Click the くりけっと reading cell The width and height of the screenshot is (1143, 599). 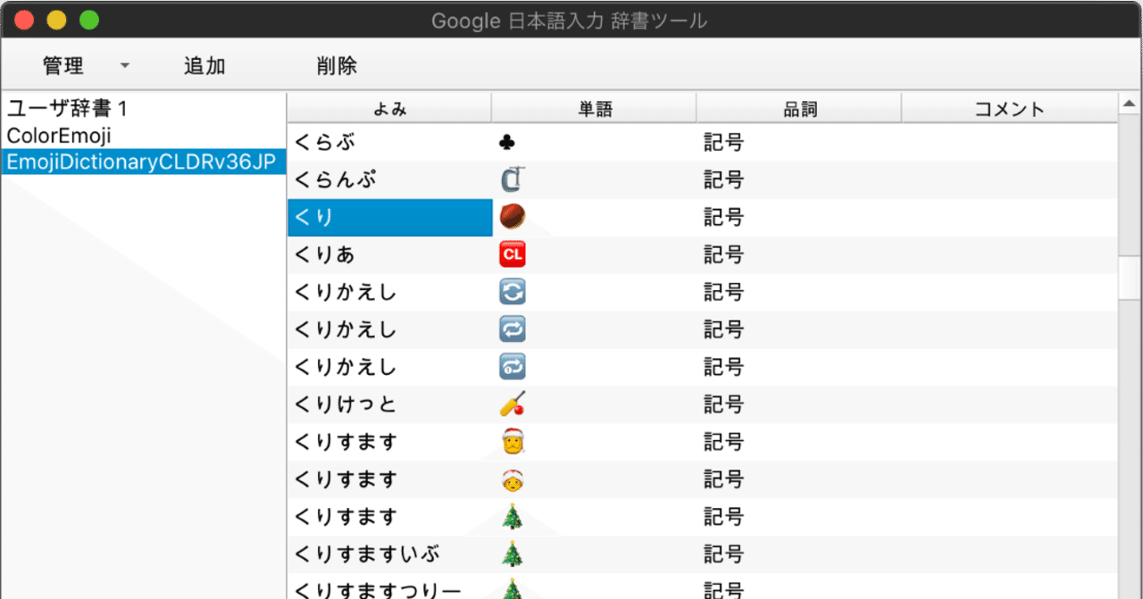click(390, 404)
